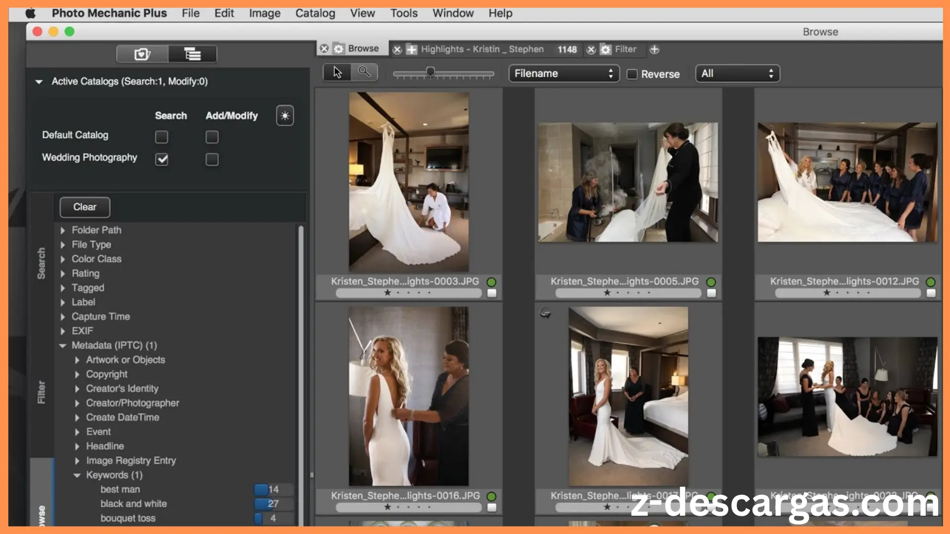Viewport: 950px width, 534px height.
Task: Select the magnifier zoom tool
Action: pos(364,72)
